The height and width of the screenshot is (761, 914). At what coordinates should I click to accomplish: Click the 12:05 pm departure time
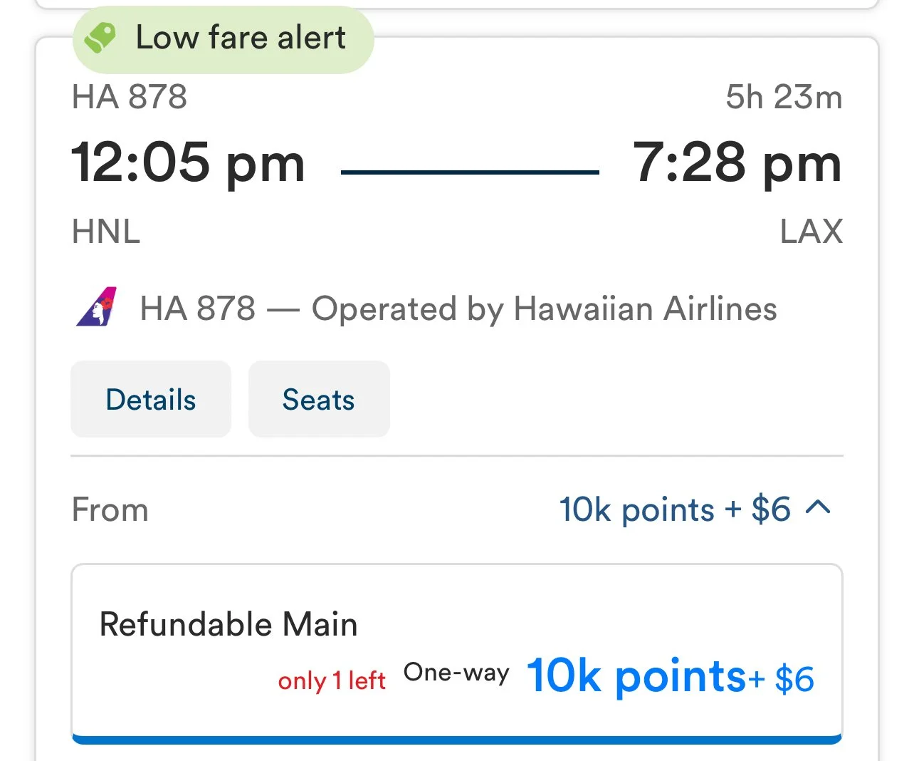point(188,162)
